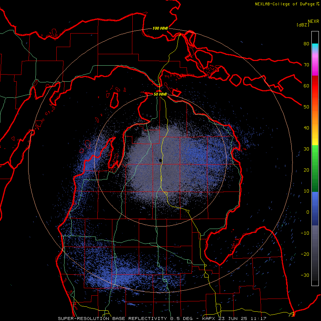Select the -20 value on the dBZ scale
The image size is (321, 321).
coord(305,254)
